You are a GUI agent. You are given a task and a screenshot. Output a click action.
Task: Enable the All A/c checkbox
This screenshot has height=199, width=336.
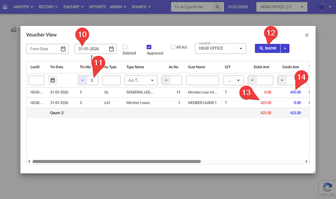pyautogui.click(x=173, y=47)
